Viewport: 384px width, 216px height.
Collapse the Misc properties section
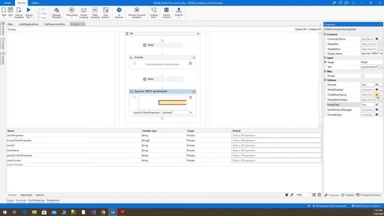(x=325, y=71)
